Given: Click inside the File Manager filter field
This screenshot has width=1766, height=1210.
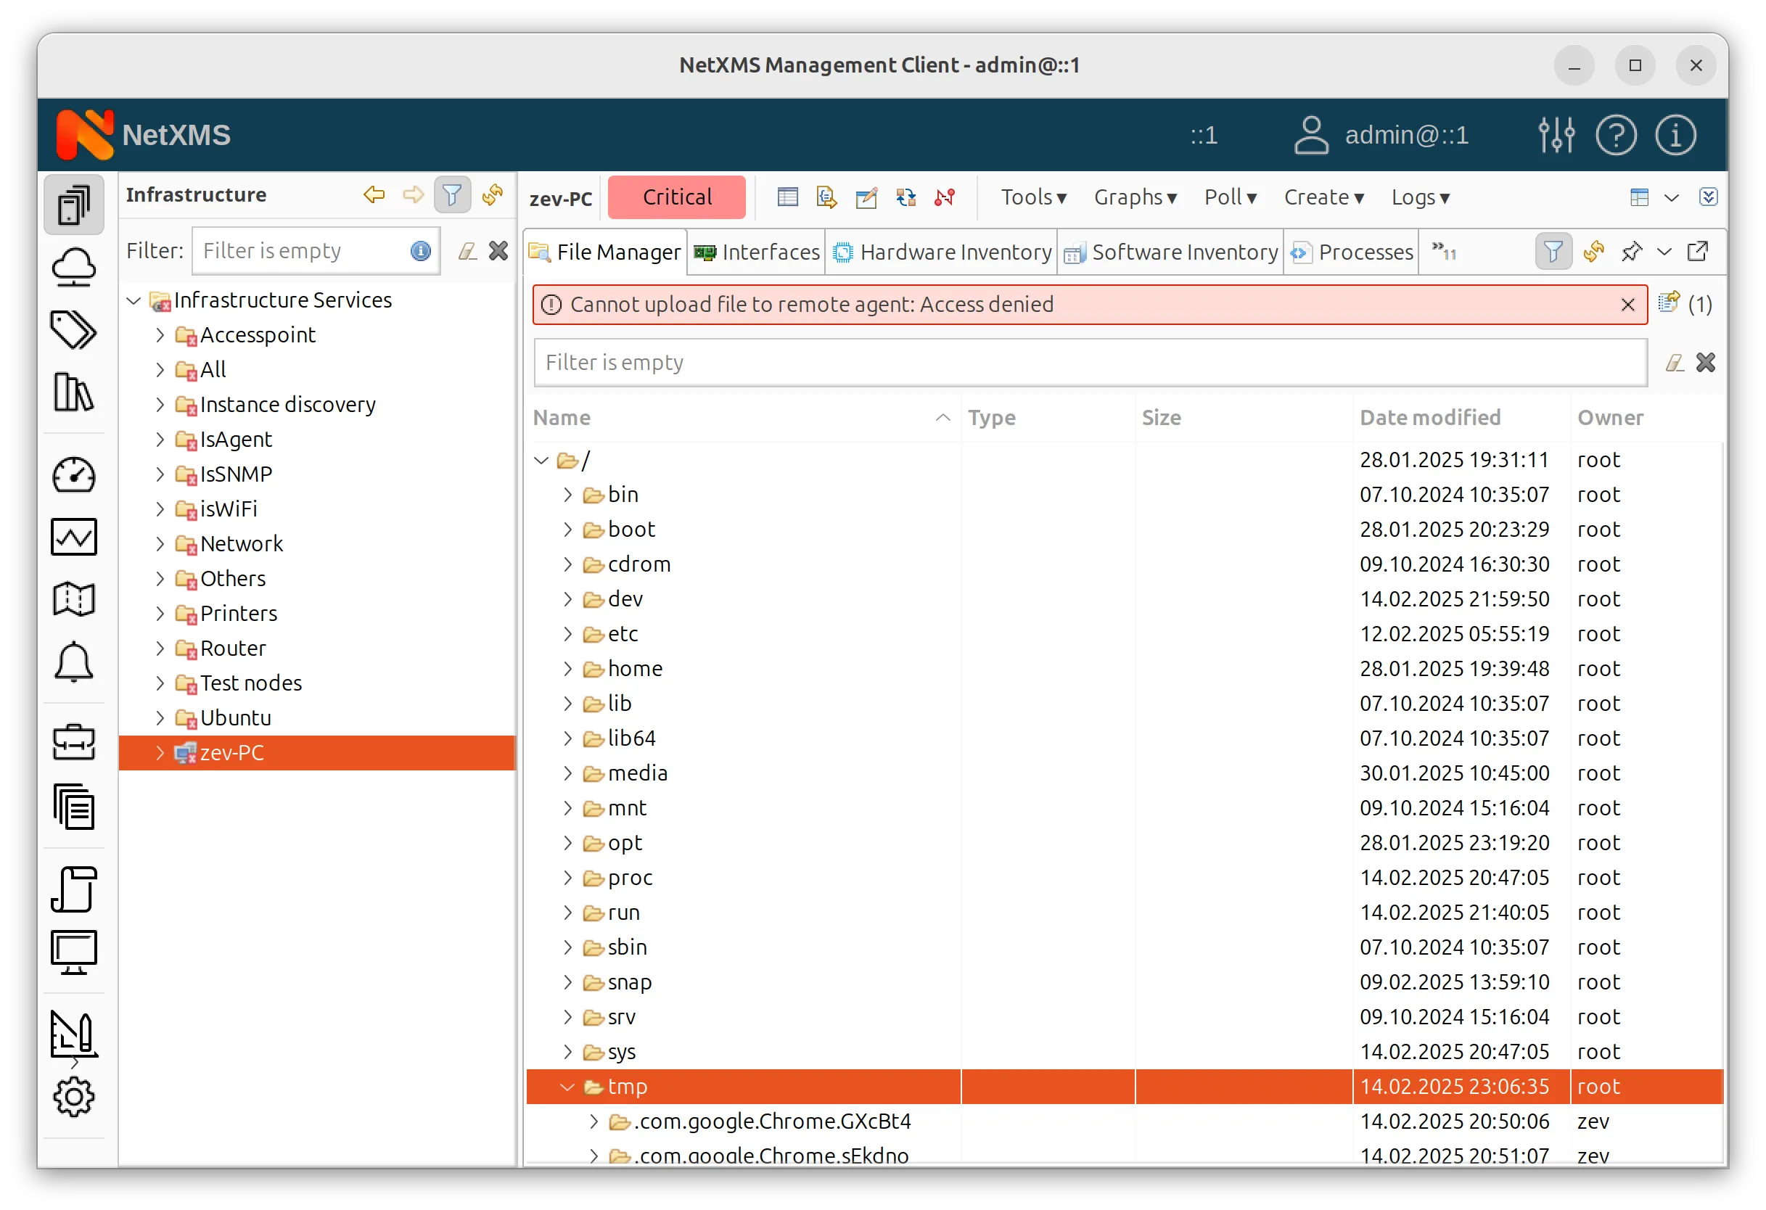Looking at the screenshot, I should (x=988, y=362).
